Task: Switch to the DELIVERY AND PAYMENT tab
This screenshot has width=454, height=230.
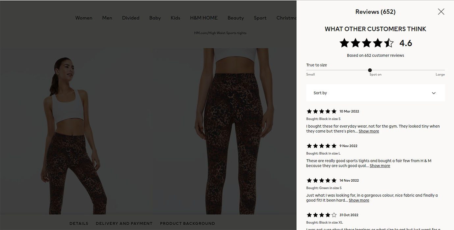Action: click(124, 223)
